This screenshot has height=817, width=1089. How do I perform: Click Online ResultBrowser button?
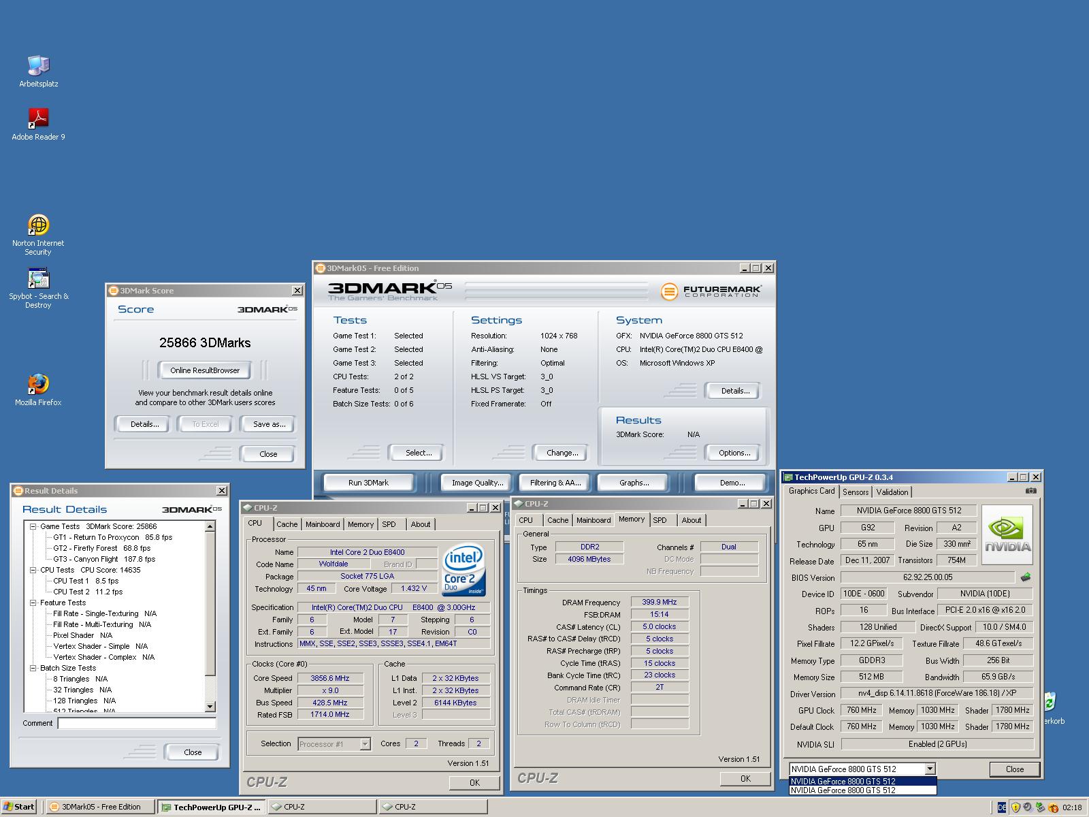205,370
